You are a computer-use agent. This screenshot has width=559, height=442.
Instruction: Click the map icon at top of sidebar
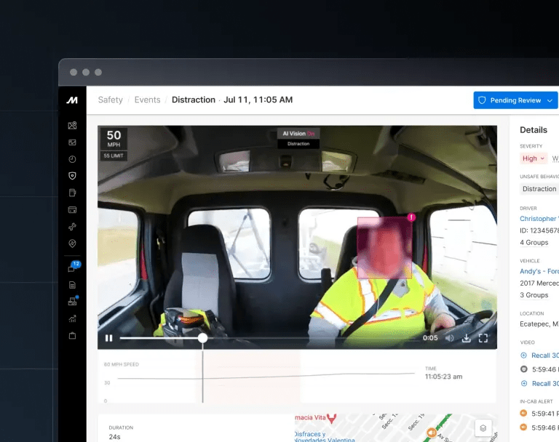pyautogui.click(x=72, y=126)
